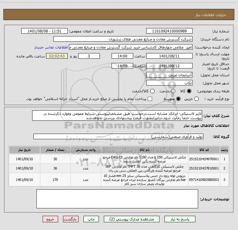Viewport: 238px width, 230px height.
Task: Select the کالا/خدمت radio button
Action: 152,91
